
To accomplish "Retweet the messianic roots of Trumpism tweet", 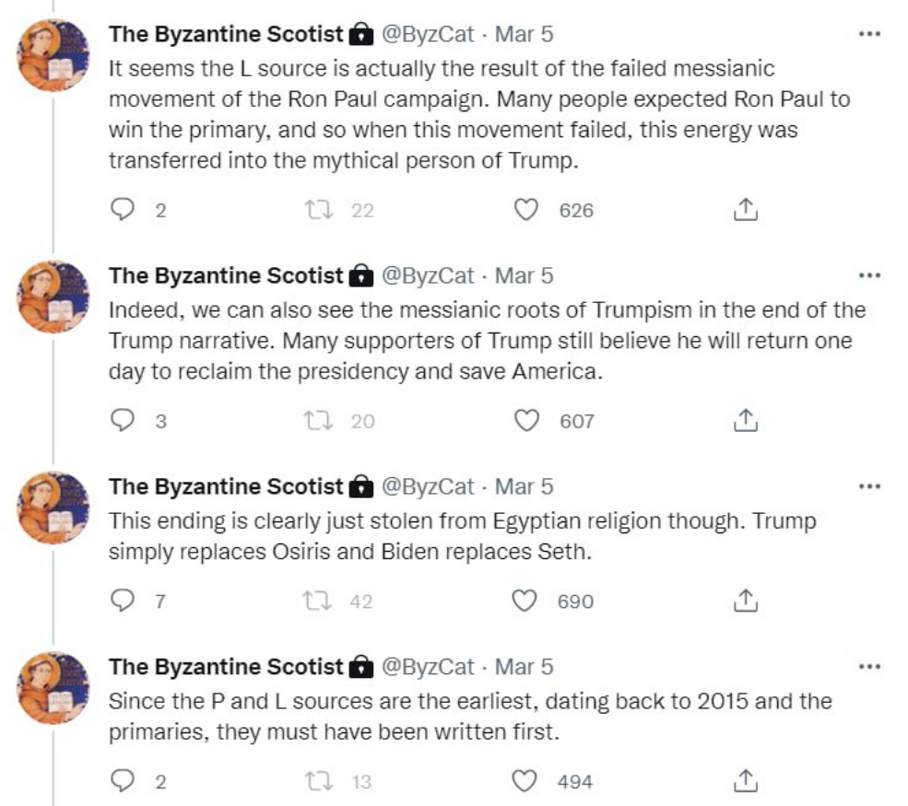I will coord(318,421).
